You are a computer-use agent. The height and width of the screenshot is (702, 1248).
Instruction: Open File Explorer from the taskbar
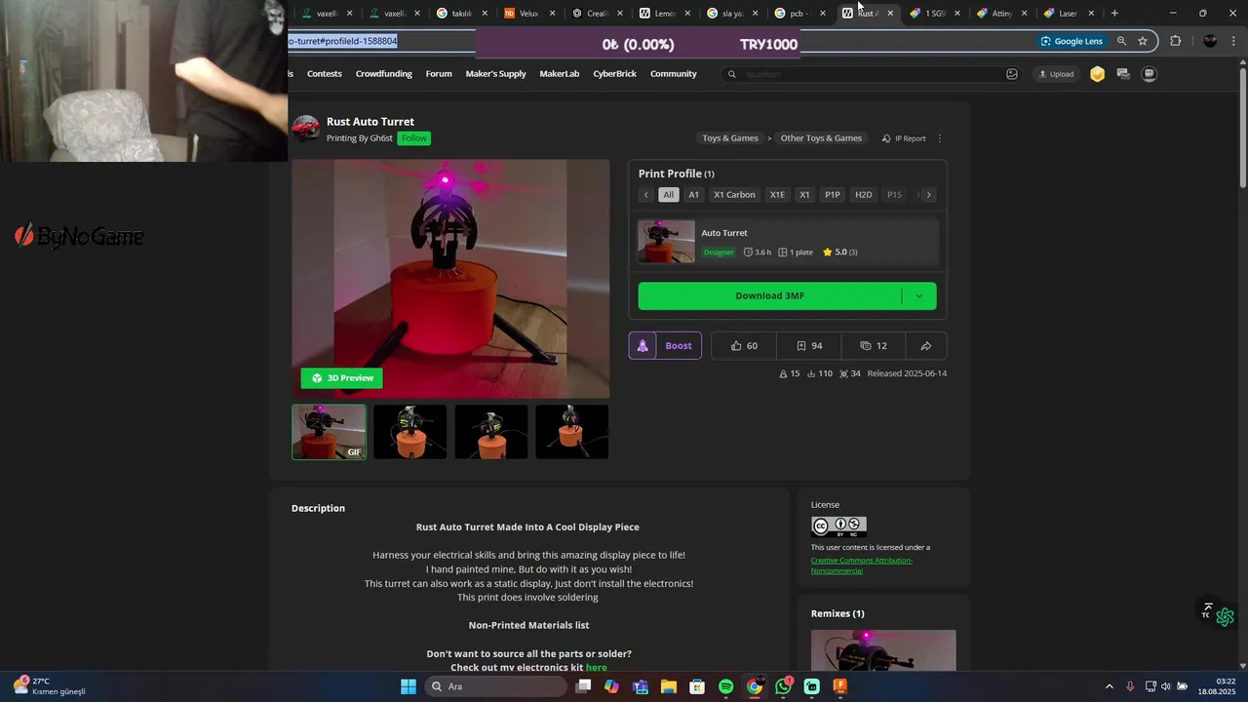669,686
